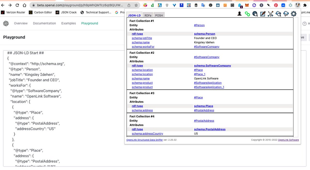The height and width of the screenshot is (170, 310).
Task: Click the schema:Place type link
Action: coord(204,106)
